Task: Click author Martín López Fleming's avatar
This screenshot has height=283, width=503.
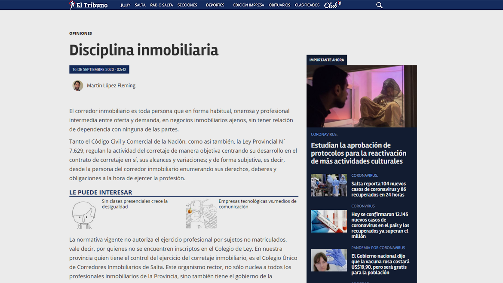Action: tap(78, 86)
